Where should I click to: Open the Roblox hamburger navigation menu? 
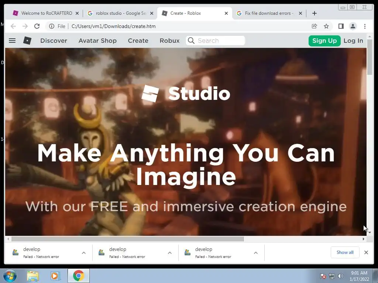coord(12,41)
